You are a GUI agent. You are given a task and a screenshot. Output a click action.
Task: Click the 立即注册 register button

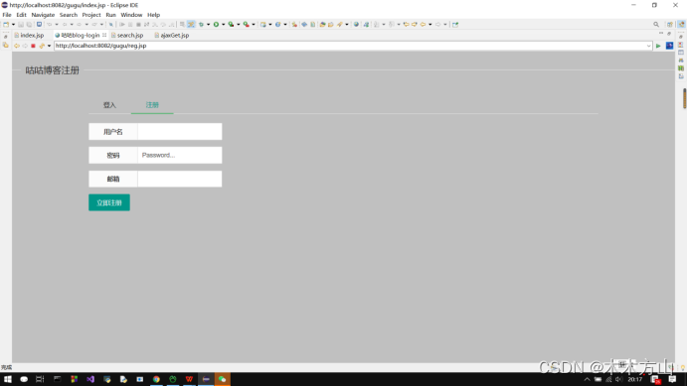click(109, 202)
